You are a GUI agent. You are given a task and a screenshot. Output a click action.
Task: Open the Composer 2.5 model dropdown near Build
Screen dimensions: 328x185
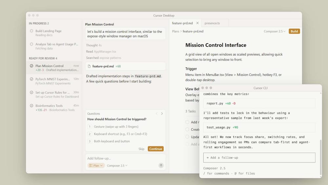[275, 31]
